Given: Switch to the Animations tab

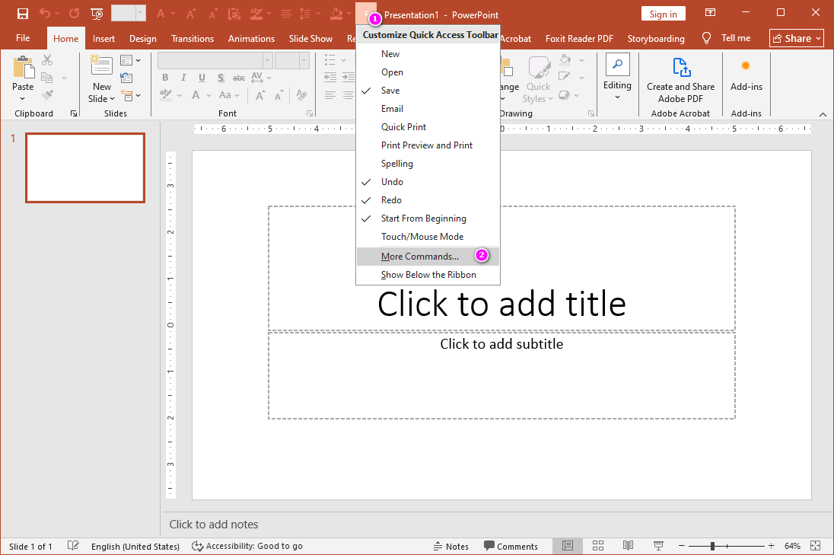Looking at the screenshot, I should (x=251, y=38).
